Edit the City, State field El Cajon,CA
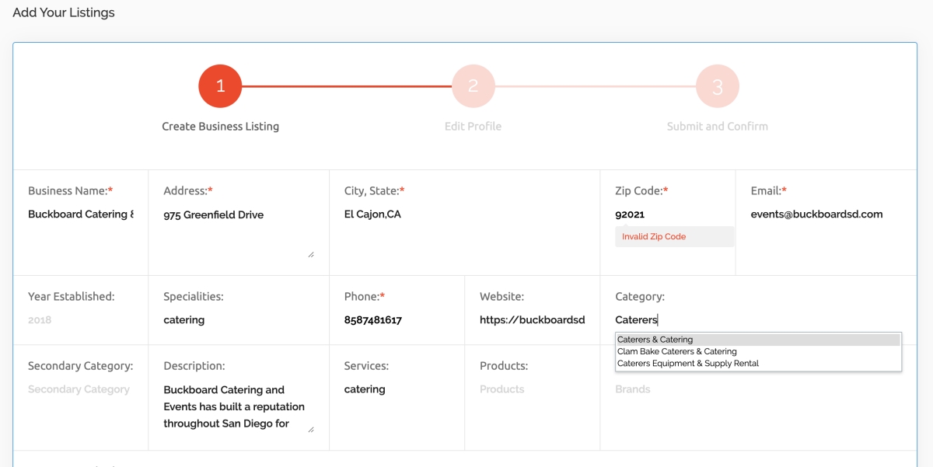Image resolution: width=933 pixels, height=467 pixels. point(464,214)
